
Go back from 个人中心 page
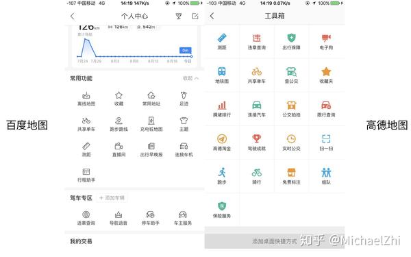click(73, 16)
